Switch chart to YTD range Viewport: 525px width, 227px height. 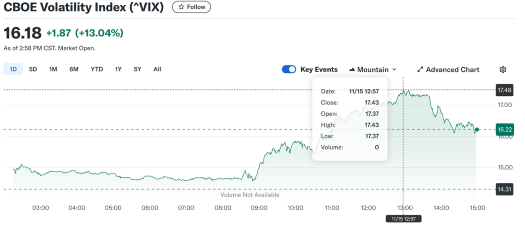pos(97,69)
